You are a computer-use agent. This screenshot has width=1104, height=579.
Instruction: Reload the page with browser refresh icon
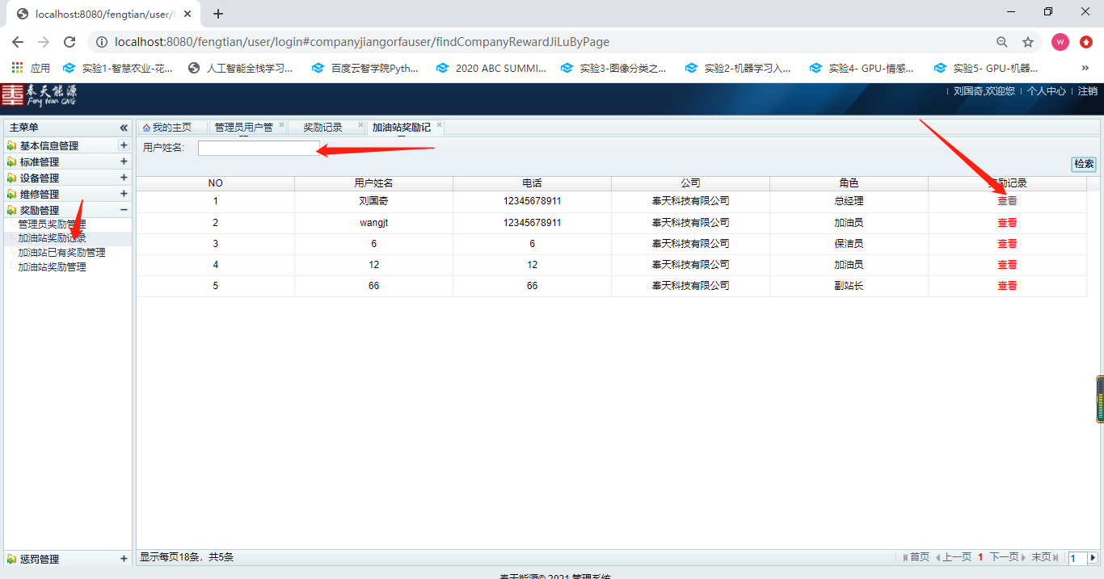click(70, 42)
